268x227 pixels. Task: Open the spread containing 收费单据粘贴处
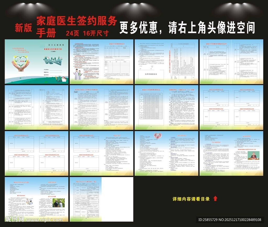pyautogui.click(x=166, y=62)
